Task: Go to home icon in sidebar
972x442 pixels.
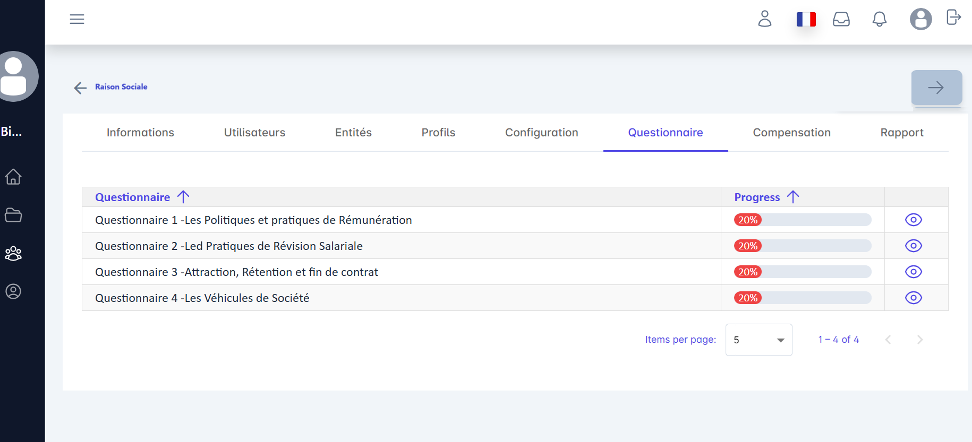Action: click(13, 177)
